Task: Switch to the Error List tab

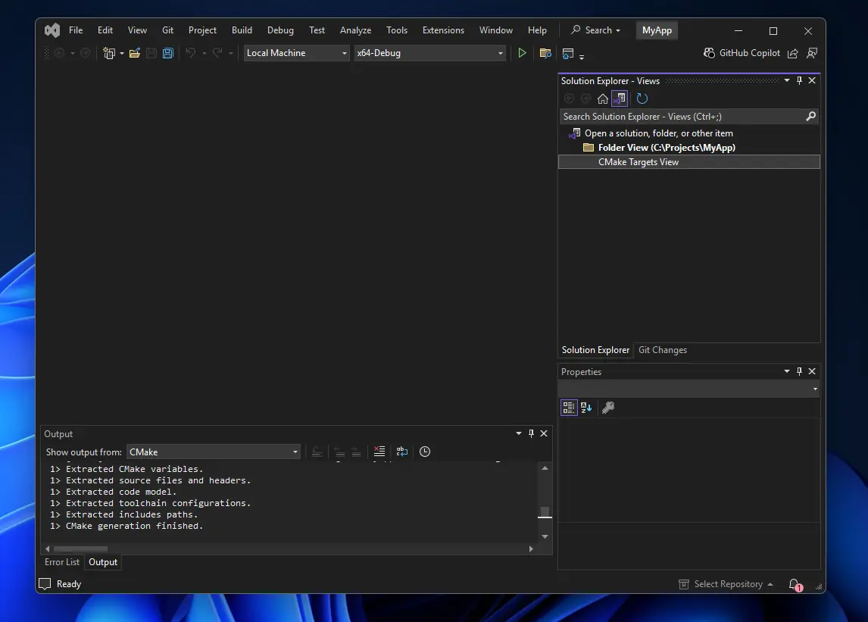Action: coord(62,562)
